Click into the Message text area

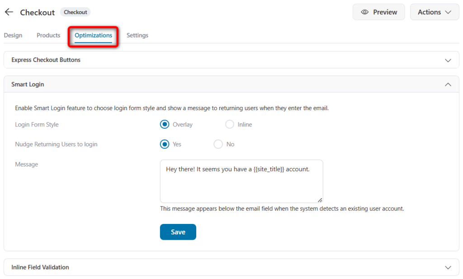(x=241, y=181)
